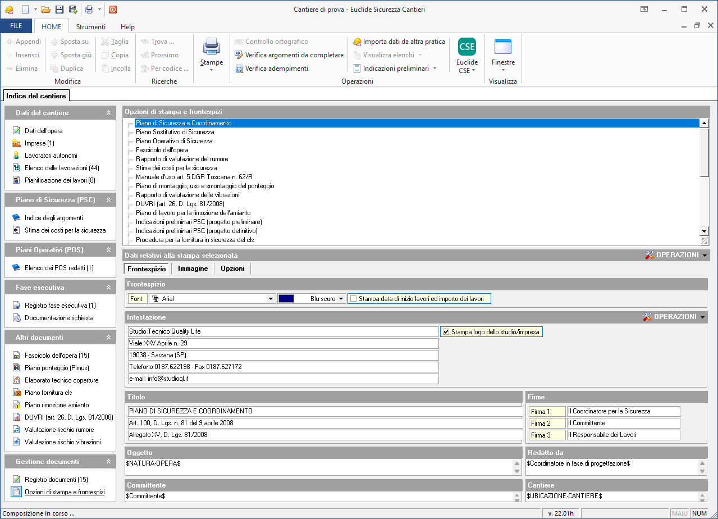
Task: Expand Indicazioni preliminari dropdown in ribbon
Action: click(x=434, y=69)
